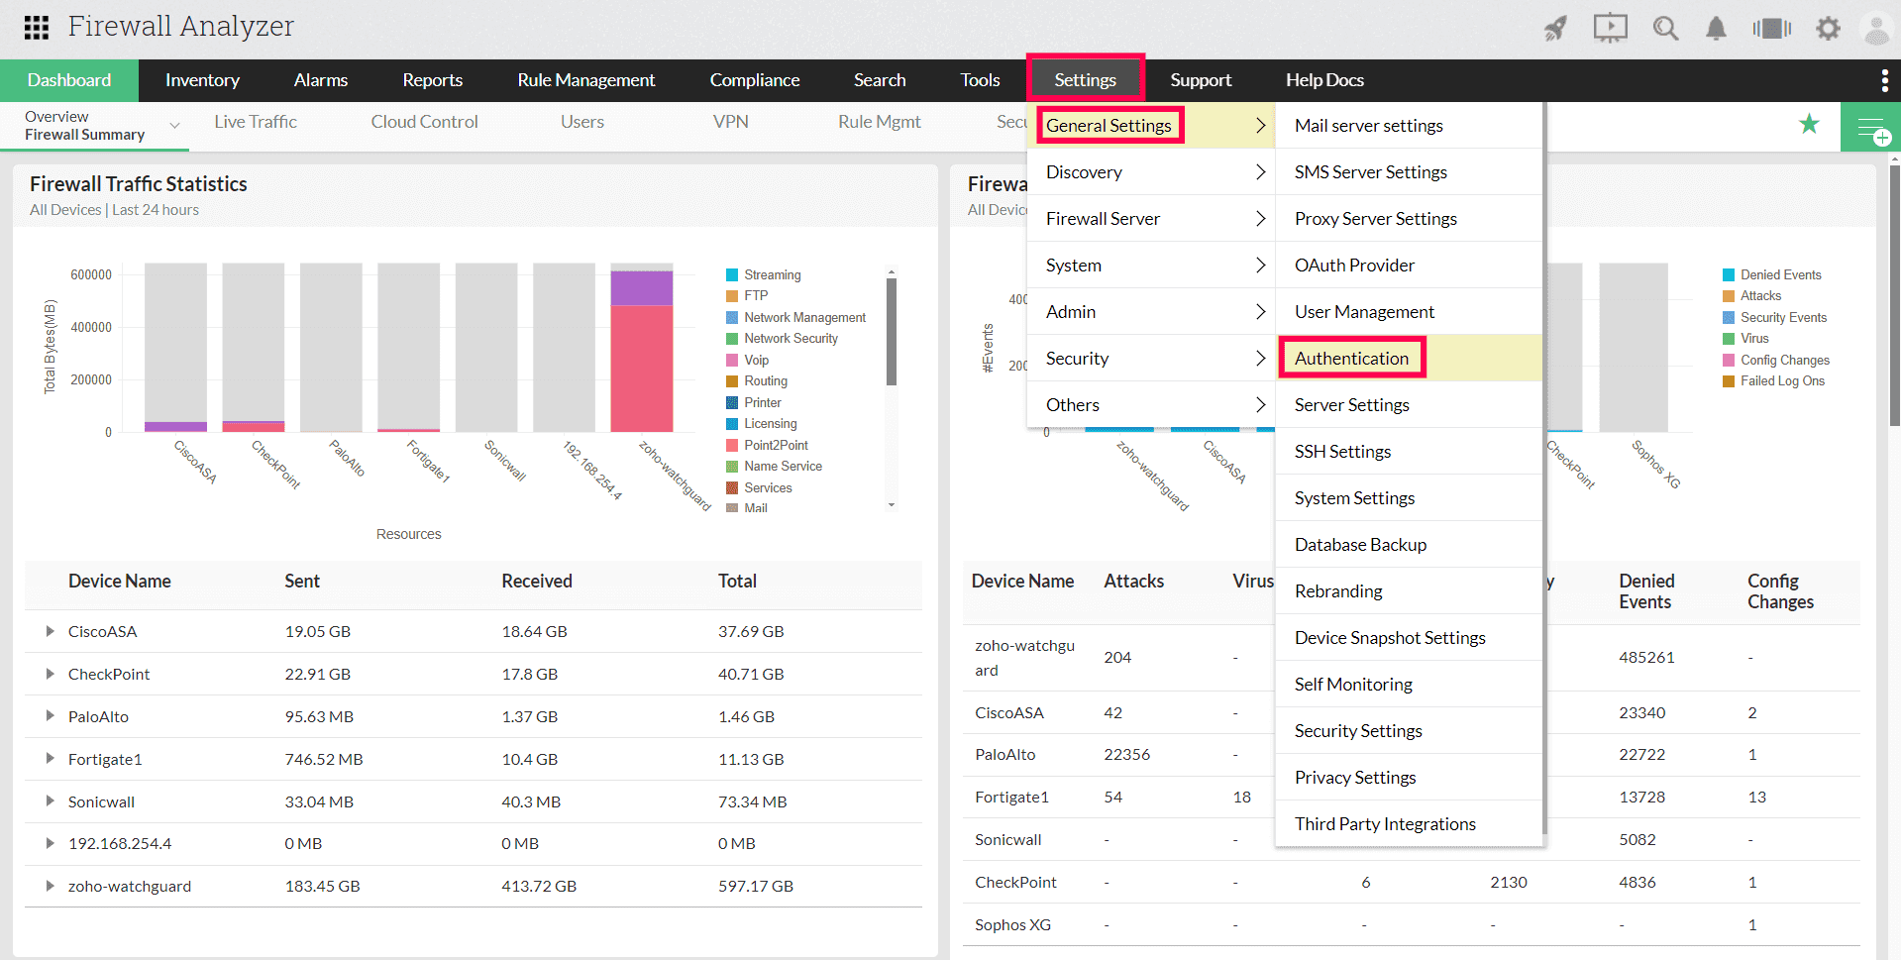Expand the Overview Firewall Summary dropdown
This screenshot has width=1901, height=960.
[x=175, y=127]
